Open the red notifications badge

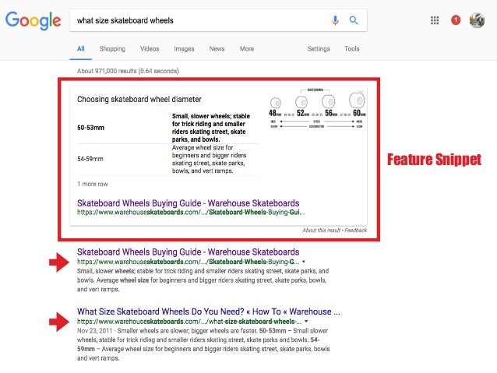point(456,20)
